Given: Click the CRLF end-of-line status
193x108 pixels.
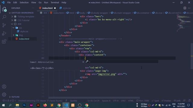Looking at the screenshot, I should [123, 101].
